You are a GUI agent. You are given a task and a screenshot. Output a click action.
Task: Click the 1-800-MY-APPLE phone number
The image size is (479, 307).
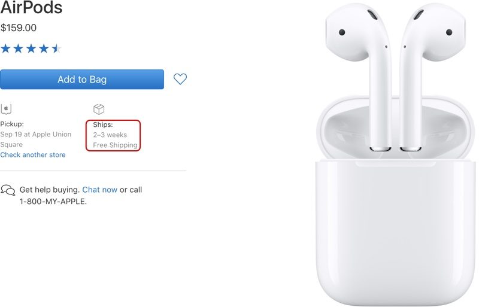tap(53, 202)
